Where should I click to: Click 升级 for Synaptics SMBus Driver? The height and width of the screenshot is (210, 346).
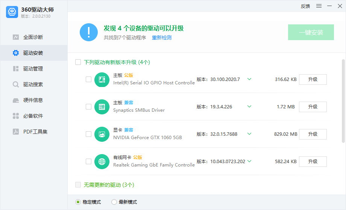pyautogui.click(x=313, y=107)
